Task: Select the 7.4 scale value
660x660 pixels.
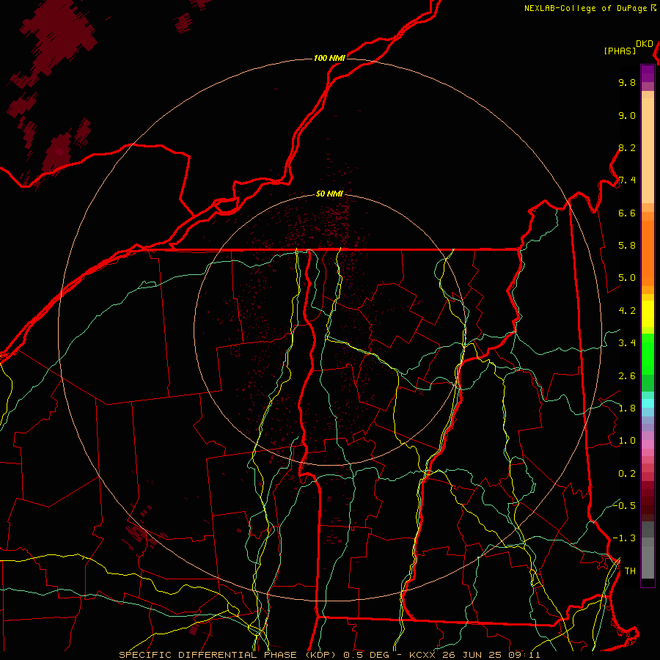Action: tap(627, 180)
